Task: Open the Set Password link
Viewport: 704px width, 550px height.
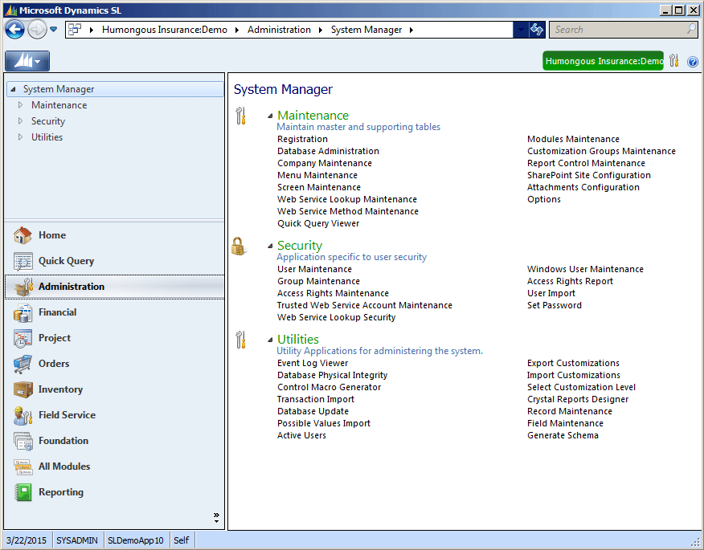Action: click(x=554, y=305)
